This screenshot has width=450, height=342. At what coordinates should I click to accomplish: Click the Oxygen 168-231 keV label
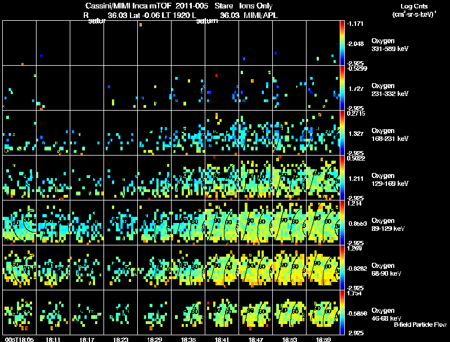click(390, 135)
